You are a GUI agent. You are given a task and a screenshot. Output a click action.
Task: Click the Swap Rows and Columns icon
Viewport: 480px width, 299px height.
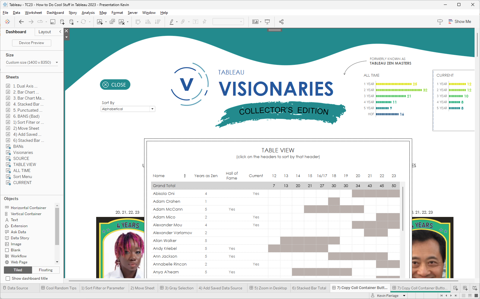[138, 22]
